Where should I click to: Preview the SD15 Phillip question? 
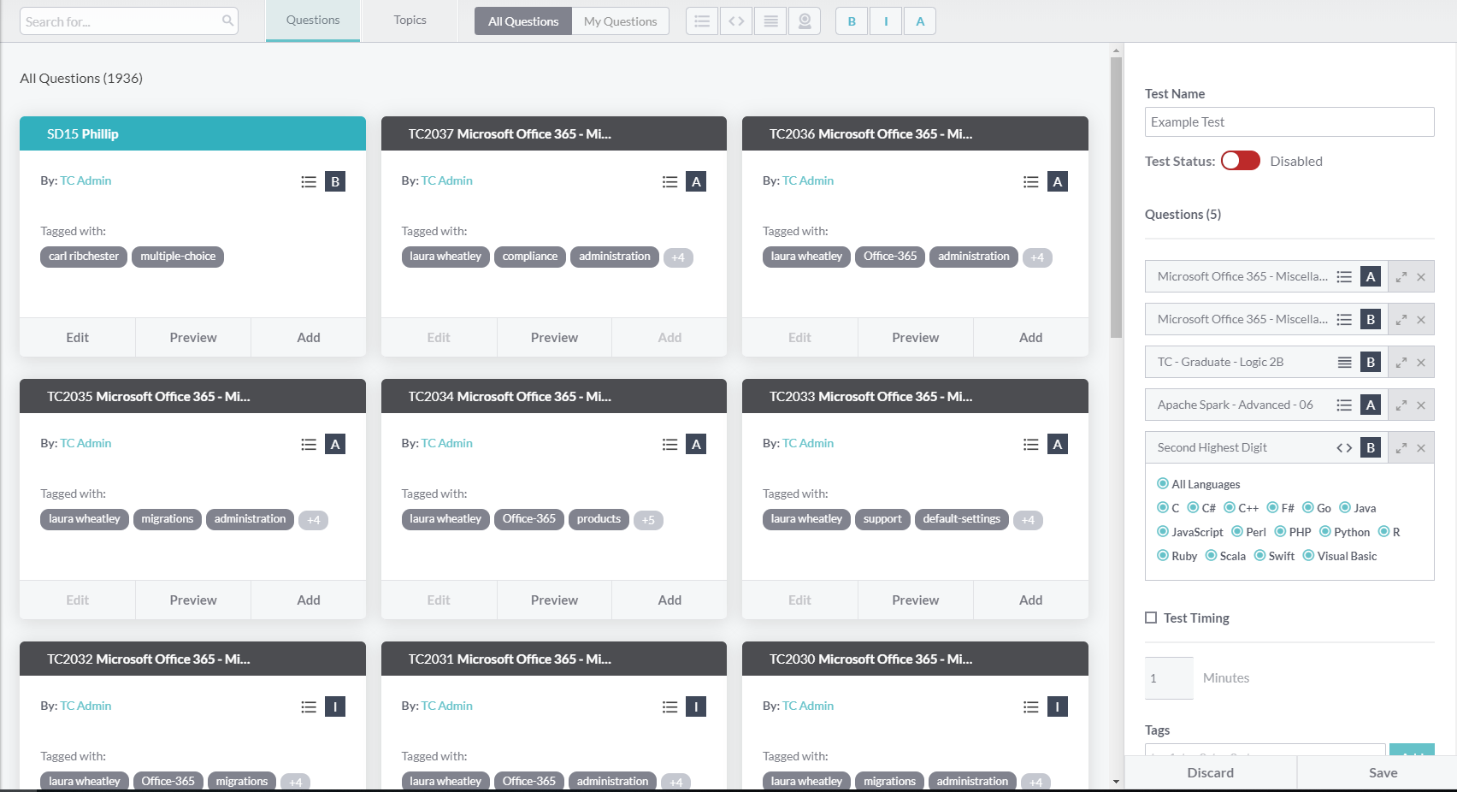pos(193,338)
